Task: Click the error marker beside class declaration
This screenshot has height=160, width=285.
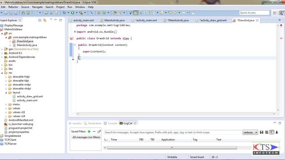Action: click(x=71, y=39)
